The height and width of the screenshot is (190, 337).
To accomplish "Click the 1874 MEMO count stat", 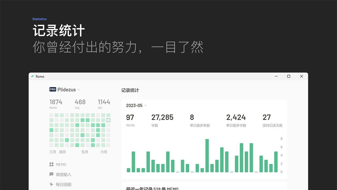I will 56,102.
